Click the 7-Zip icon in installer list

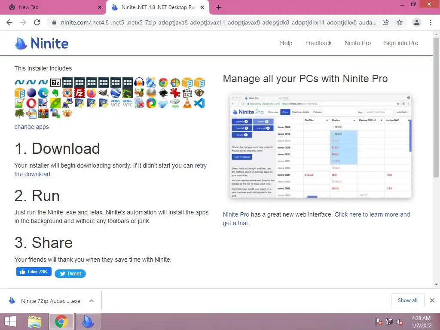click(x=55, y=82)
